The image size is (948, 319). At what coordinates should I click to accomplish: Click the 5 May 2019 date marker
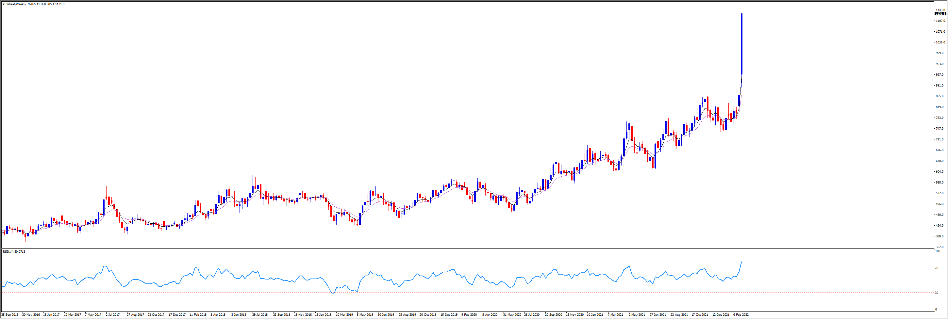[x=365, y=314]
